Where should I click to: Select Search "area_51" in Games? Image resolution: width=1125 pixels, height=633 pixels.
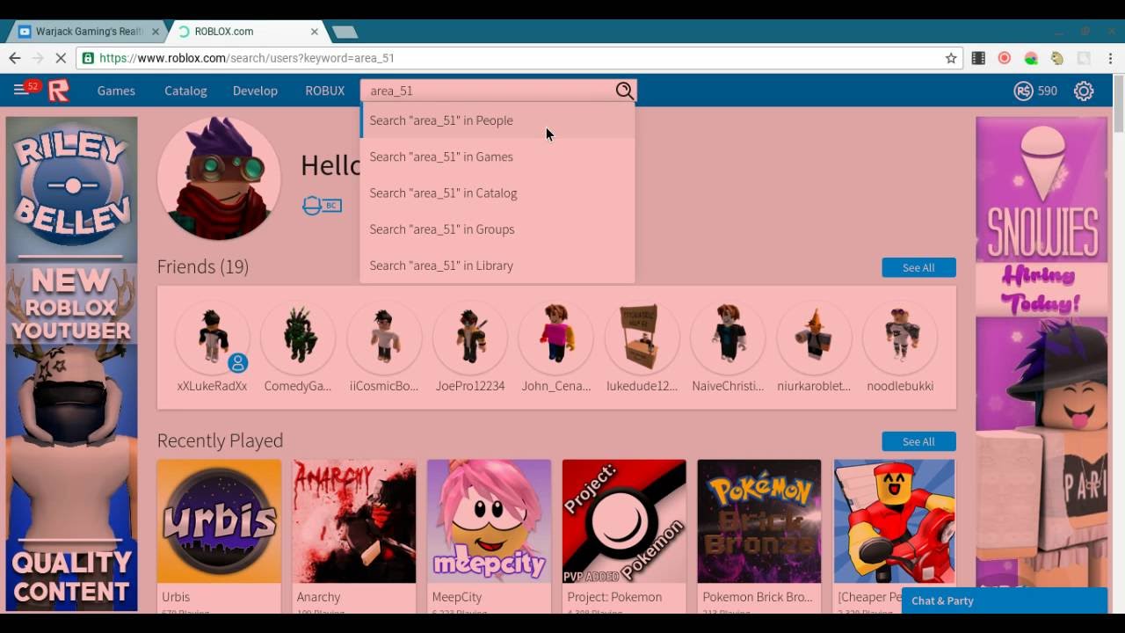(x=497, y=156)
